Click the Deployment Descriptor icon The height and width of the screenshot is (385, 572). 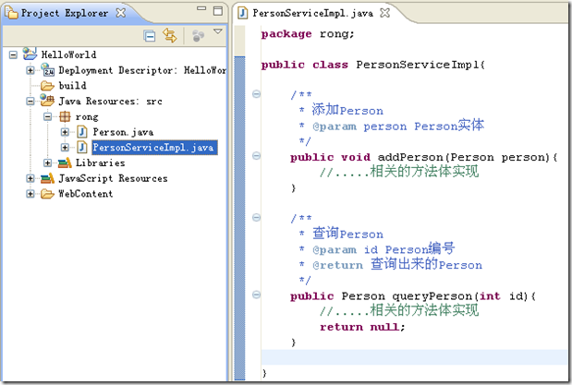[x=47, y=70]
